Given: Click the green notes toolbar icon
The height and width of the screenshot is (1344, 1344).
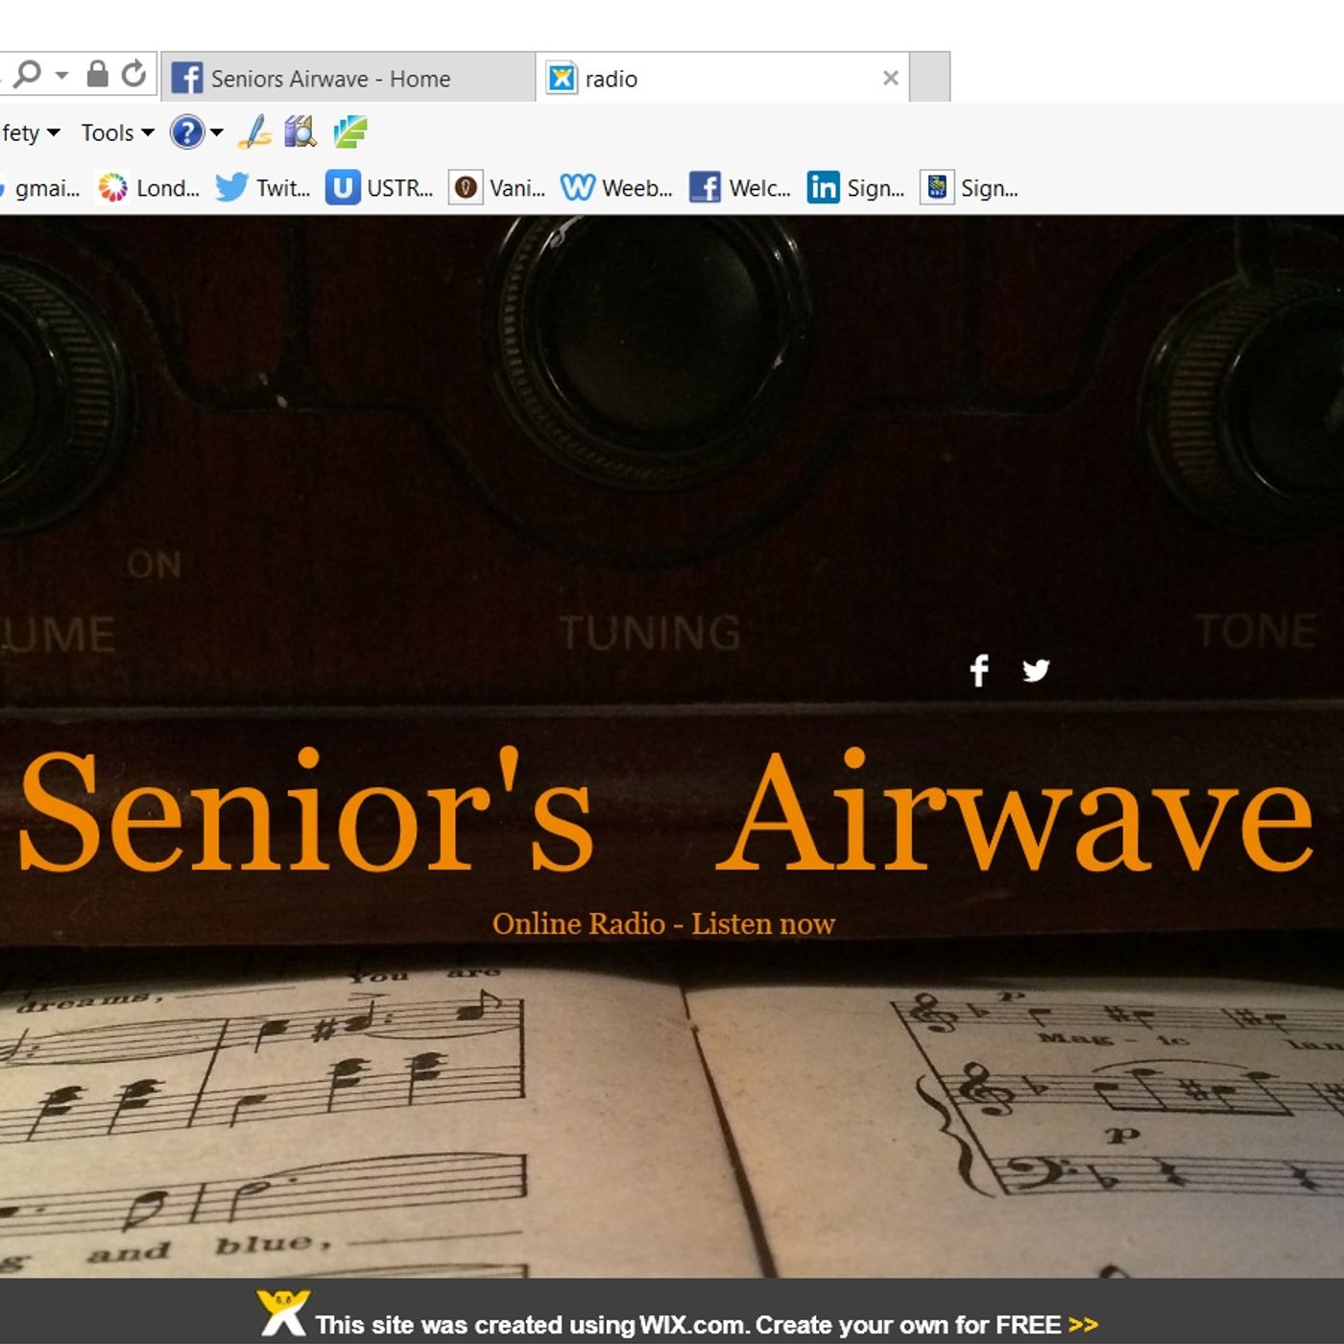Looking at the screenshot, I should (350, 132).
